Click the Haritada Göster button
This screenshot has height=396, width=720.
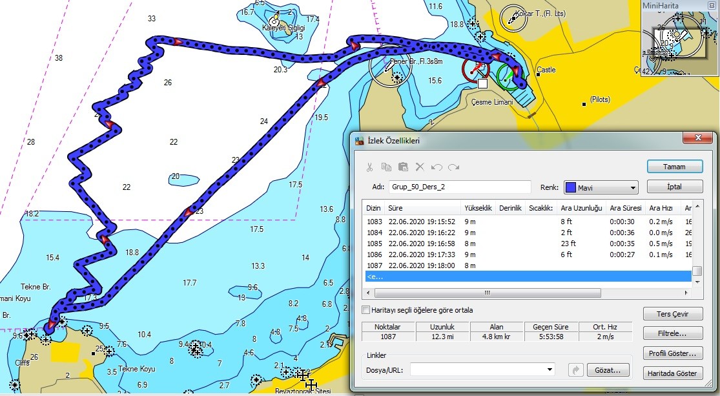pos(673,373)
